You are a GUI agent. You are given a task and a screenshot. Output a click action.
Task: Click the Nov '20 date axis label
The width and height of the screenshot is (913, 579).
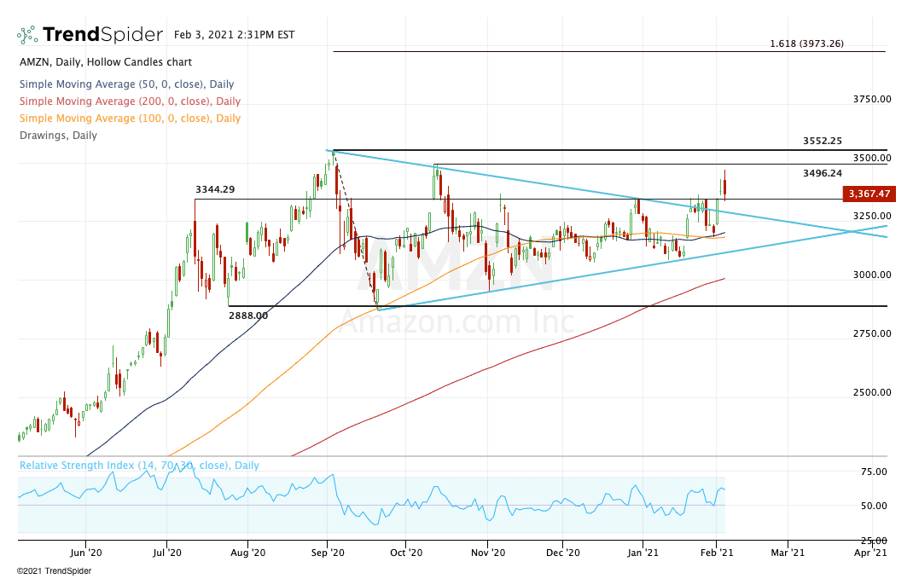coord(488,553)
